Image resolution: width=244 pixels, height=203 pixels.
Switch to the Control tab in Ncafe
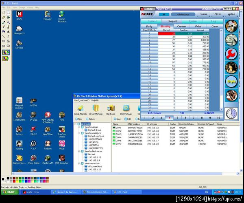[152, 21]
